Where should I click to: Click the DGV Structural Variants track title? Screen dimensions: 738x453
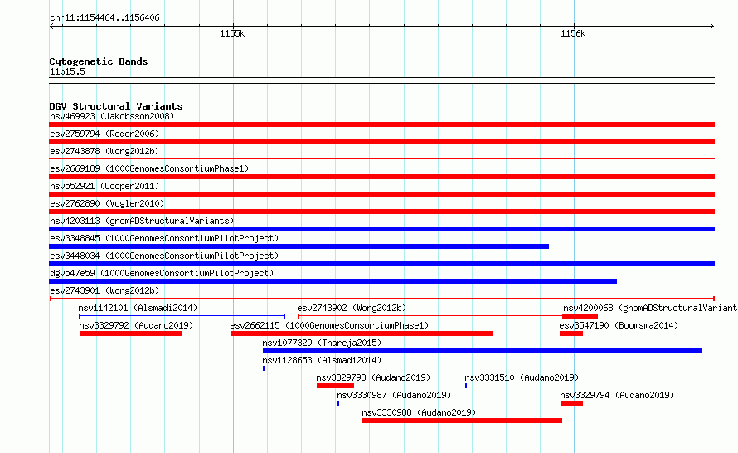(116, 106)
